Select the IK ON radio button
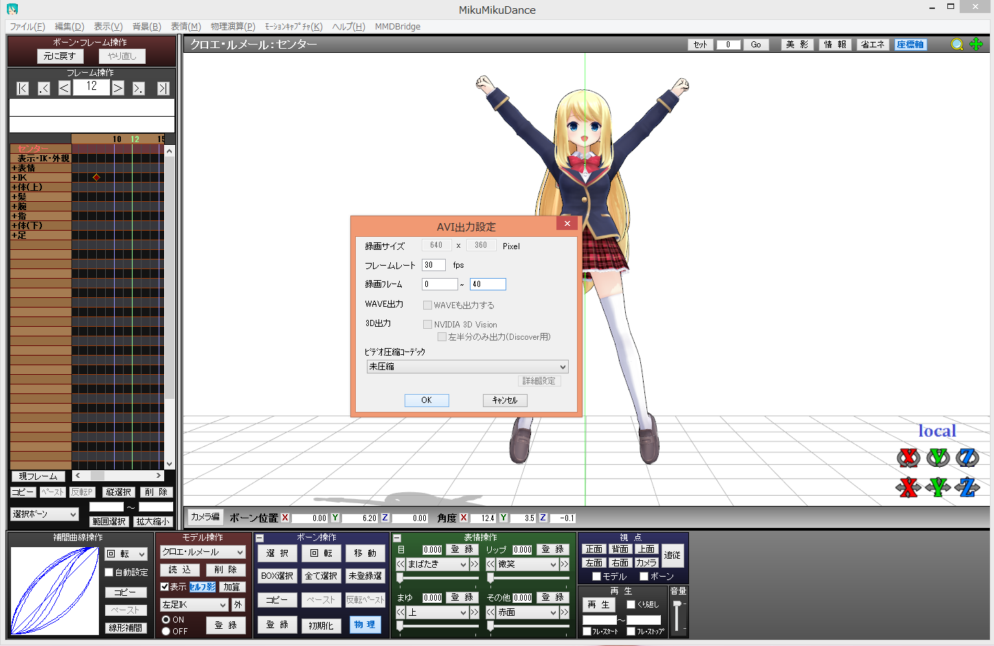994x646 pixels. click(x=166, y=620)
